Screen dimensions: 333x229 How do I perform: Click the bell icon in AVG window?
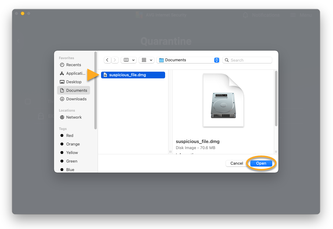pyautogui.click(x=245, y=15)
